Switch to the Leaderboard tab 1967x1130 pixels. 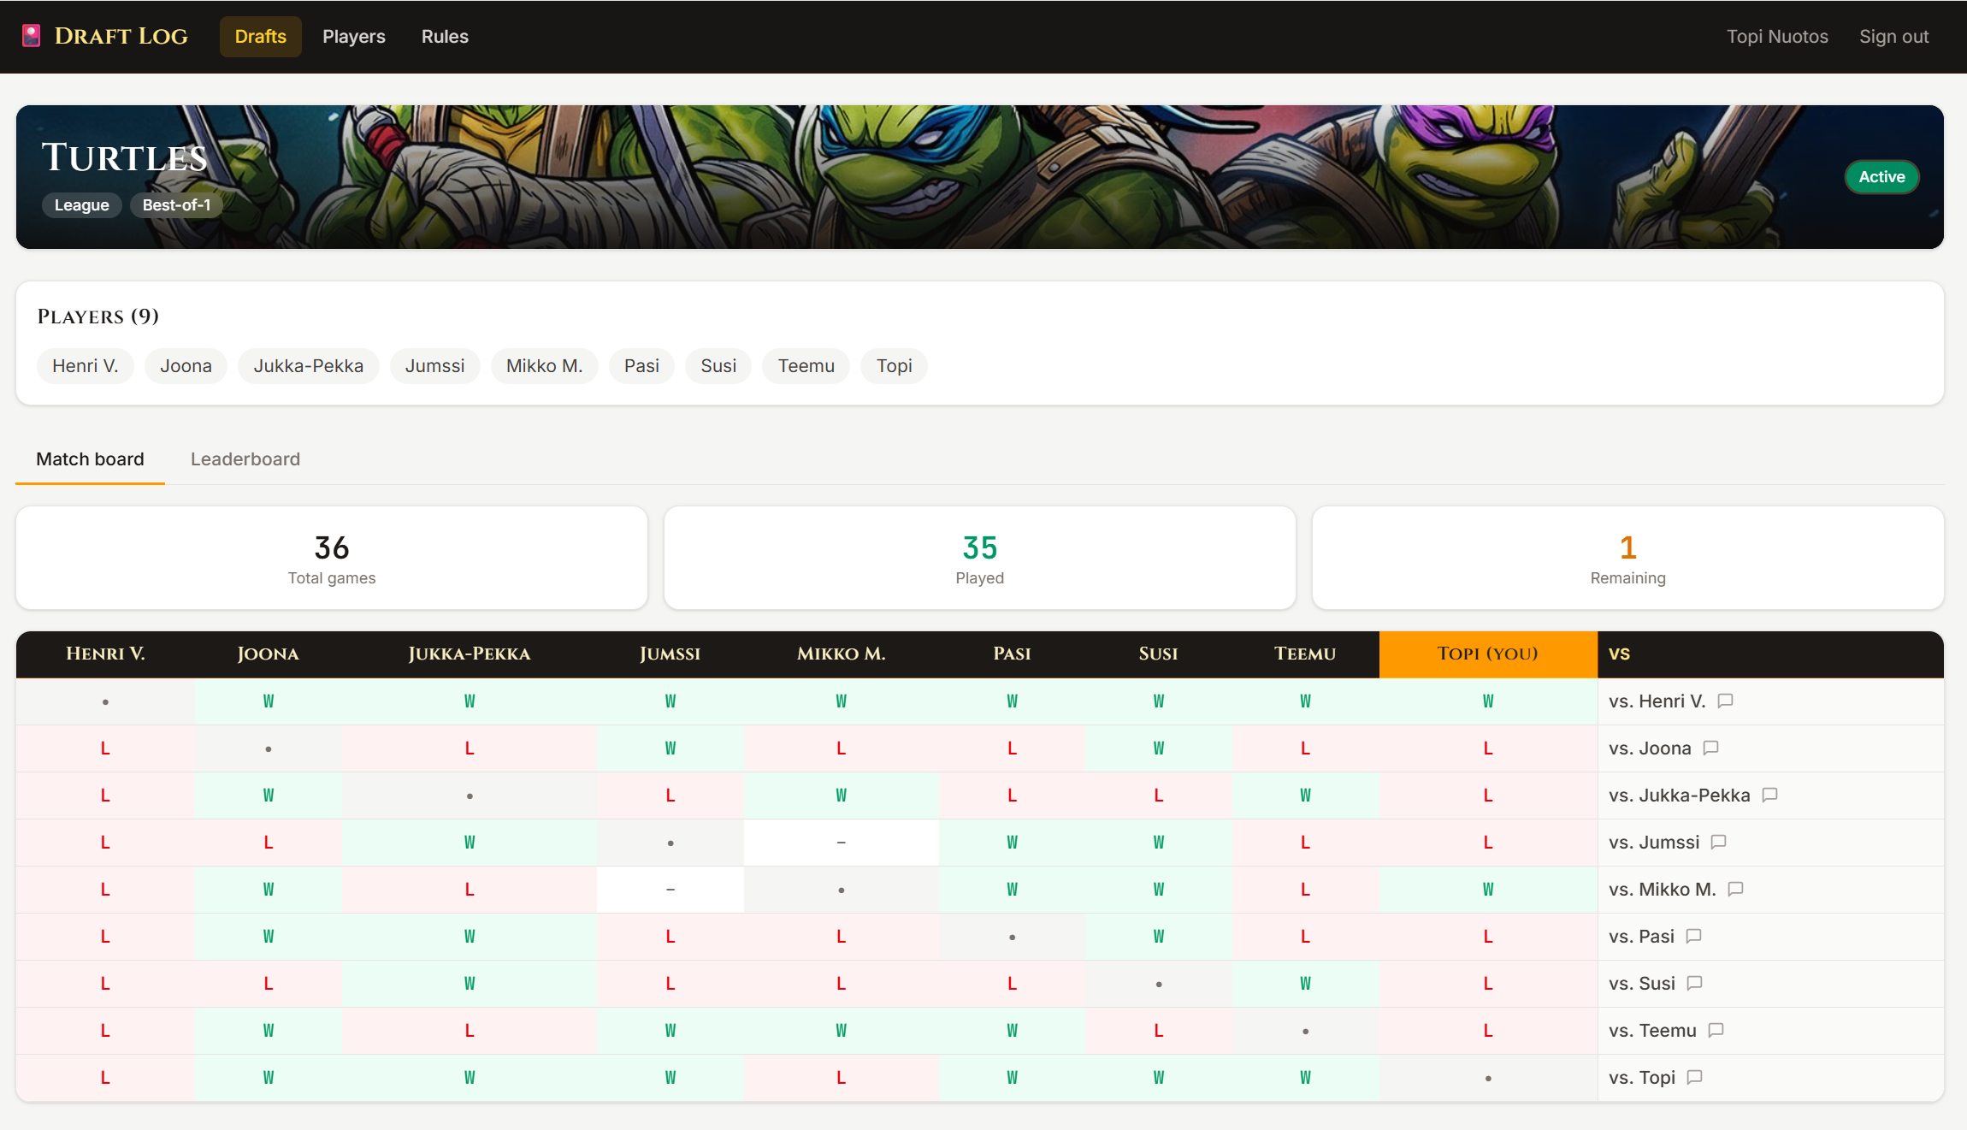[x=245, y=459]
